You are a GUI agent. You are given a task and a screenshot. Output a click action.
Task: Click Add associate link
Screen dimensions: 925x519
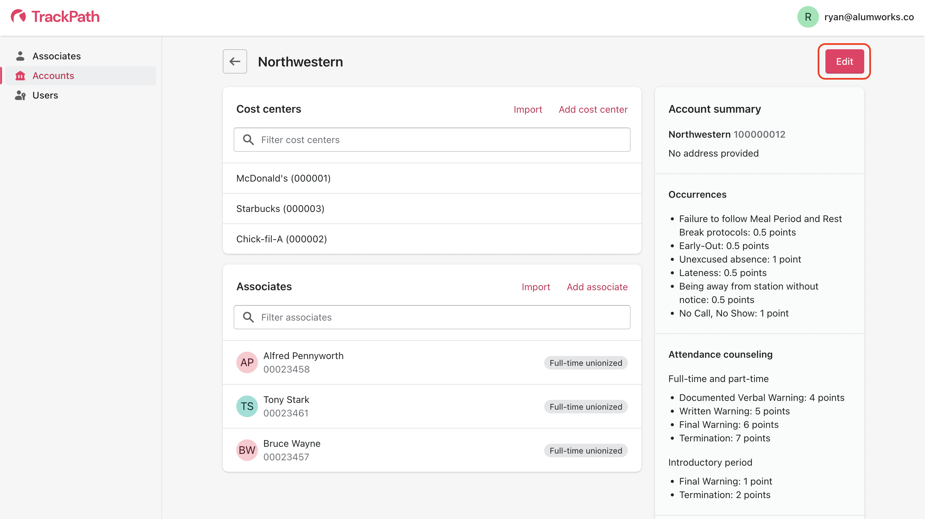click(597, 286)
